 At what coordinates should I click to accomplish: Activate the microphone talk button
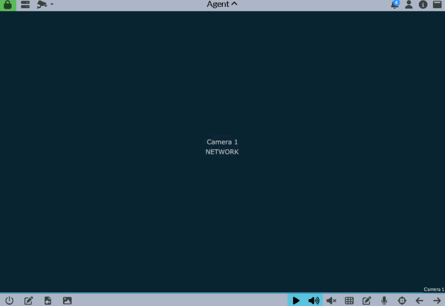click(384, 300)
